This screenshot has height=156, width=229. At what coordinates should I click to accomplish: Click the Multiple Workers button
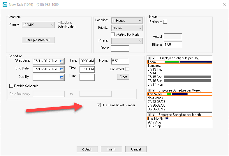tap(38, 40)
